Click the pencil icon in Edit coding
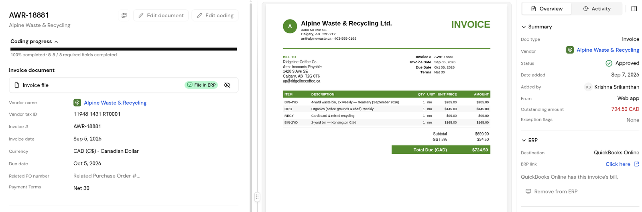Image resolution: width=642 pixels, height=212 pixels. pos(199,15)
